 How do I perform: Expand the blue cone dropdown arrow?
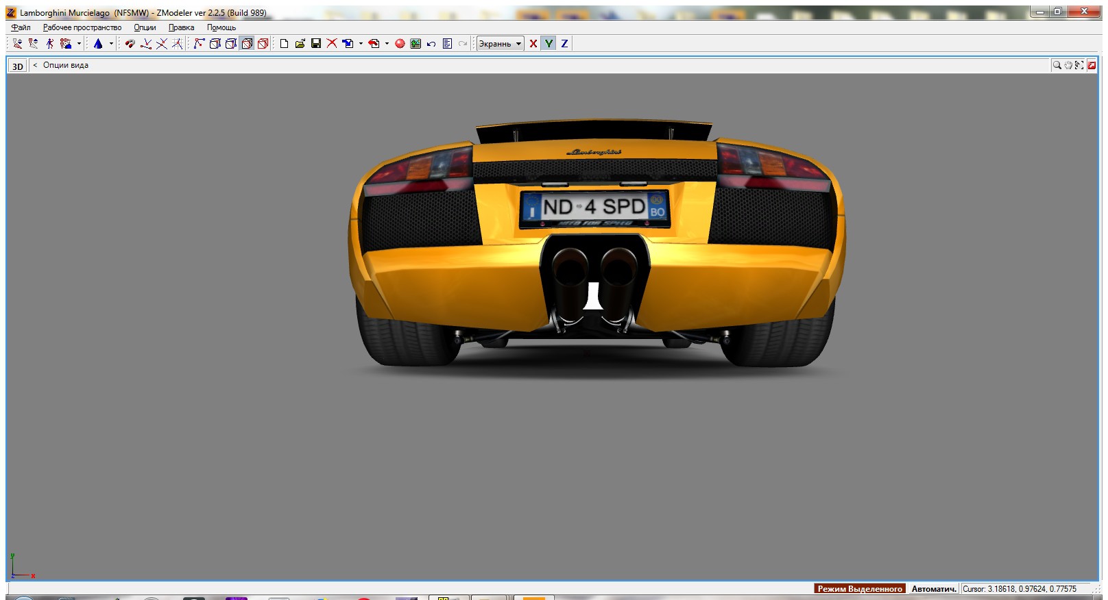click(111, 43)
